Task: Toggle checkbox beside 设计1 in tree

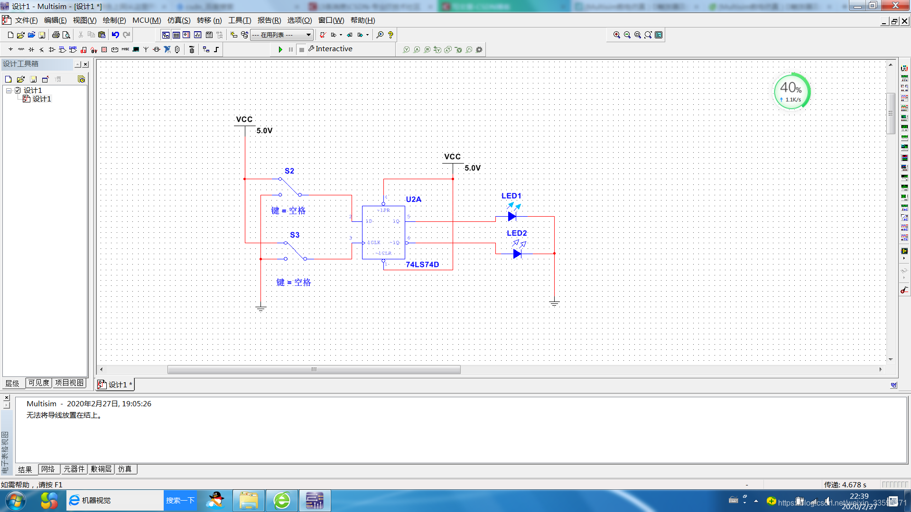Action: point(18,90)
